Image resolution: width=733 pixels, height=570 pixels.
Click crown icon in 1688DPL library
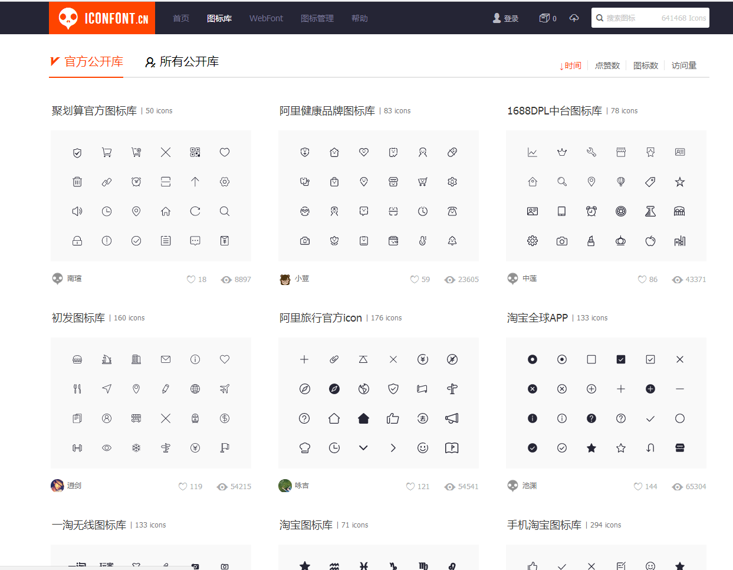point(562,152)
